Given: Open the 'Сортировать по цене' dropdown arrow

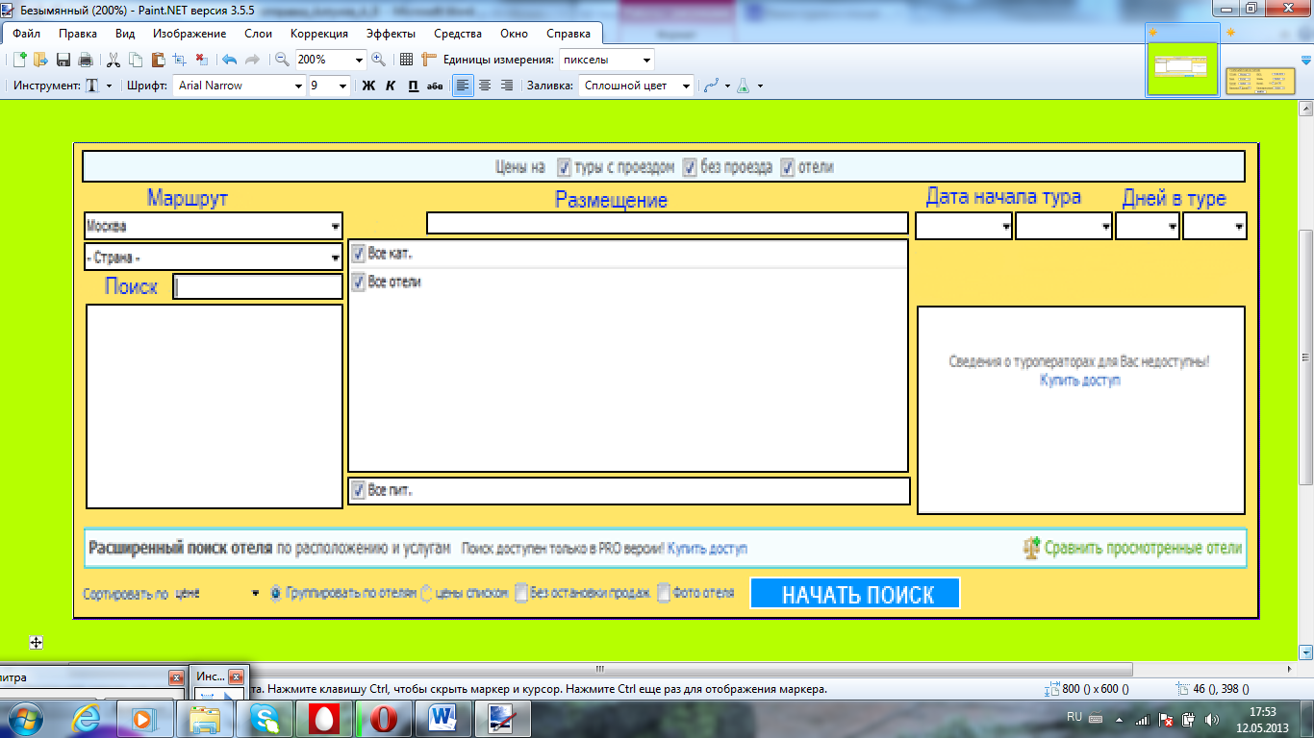Looking at the screenshot, I should [255, 593].
